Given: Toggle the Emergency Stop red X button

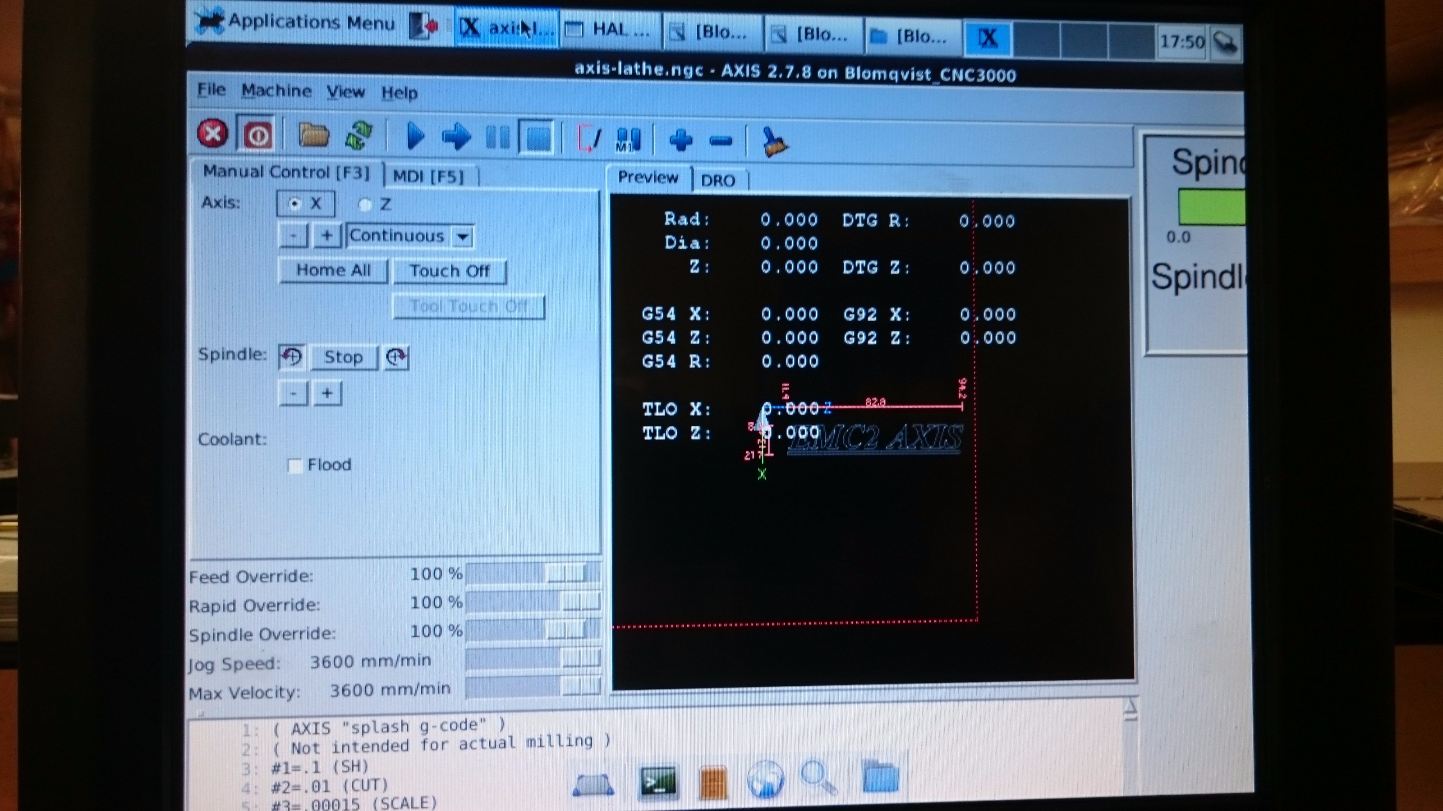Looking at the screenshot, I should point(213,134).
